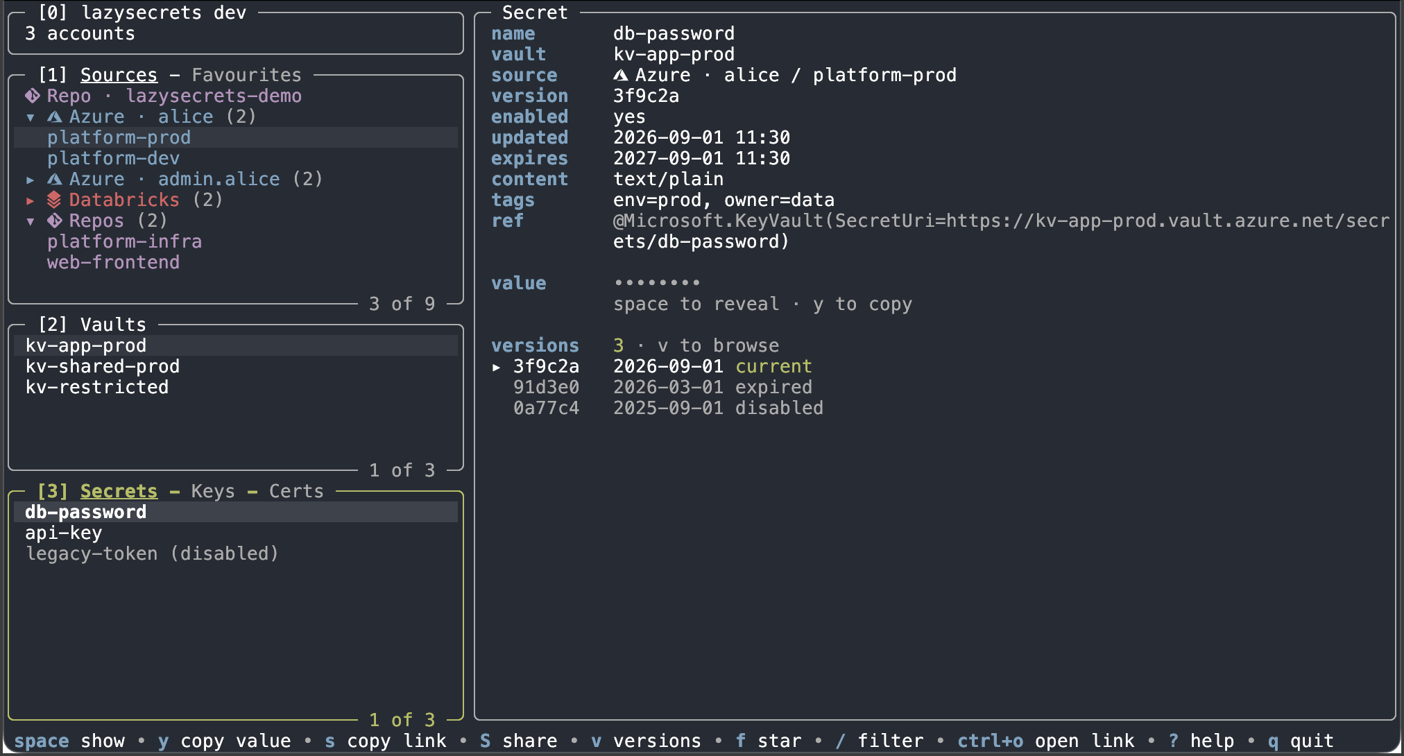1404x756 pixels.
Task: Click '? help' footer shortcut
Action: pos(1201,741)
